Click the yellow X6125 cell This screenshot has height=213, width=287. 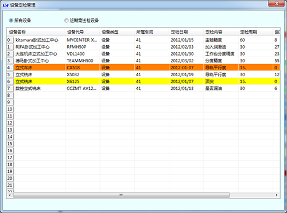(x=83, y=81)
